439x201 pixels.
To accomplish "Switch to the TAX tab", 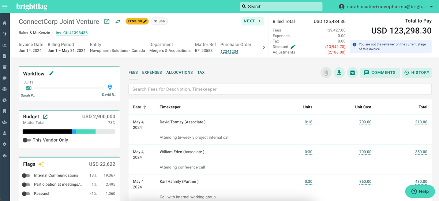I will [201, 72].
